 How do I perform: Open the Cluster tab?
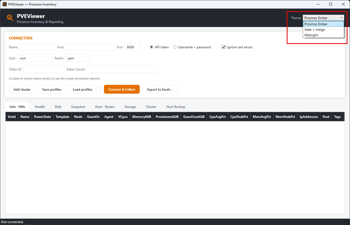151,107
